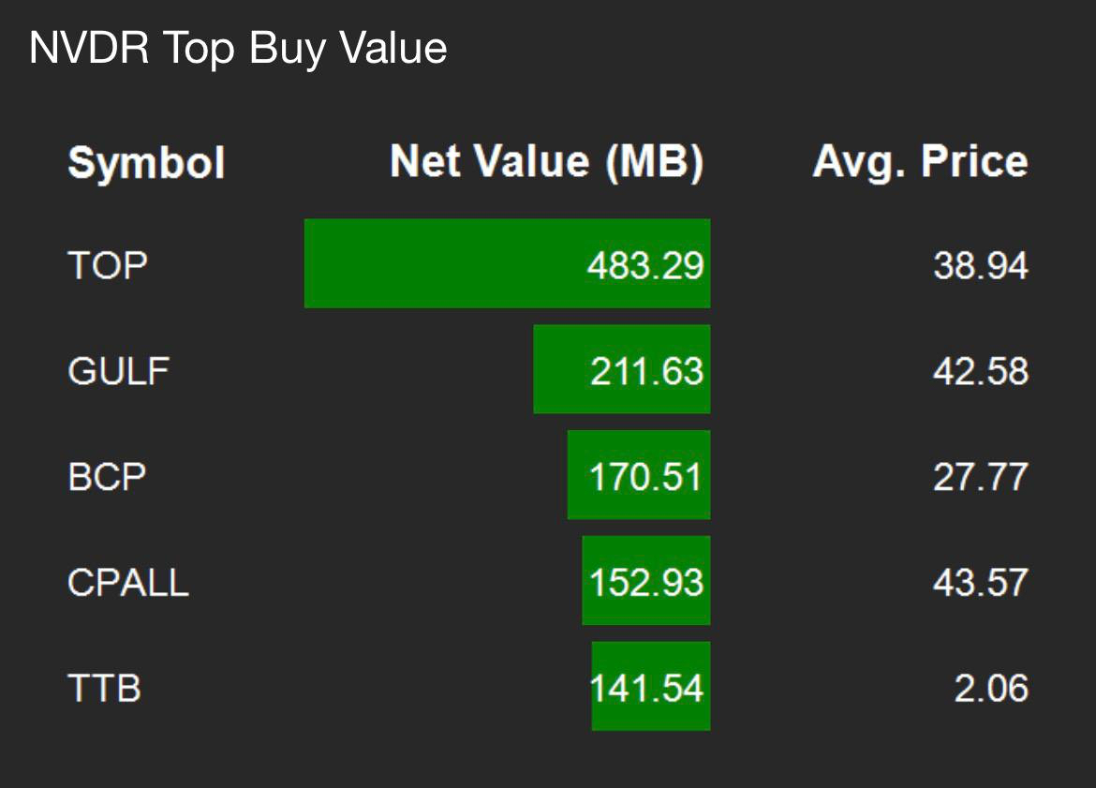The image size is (1096, 788).
Task: Click BCP's average price 27.77
Action: tap(980, 478)
